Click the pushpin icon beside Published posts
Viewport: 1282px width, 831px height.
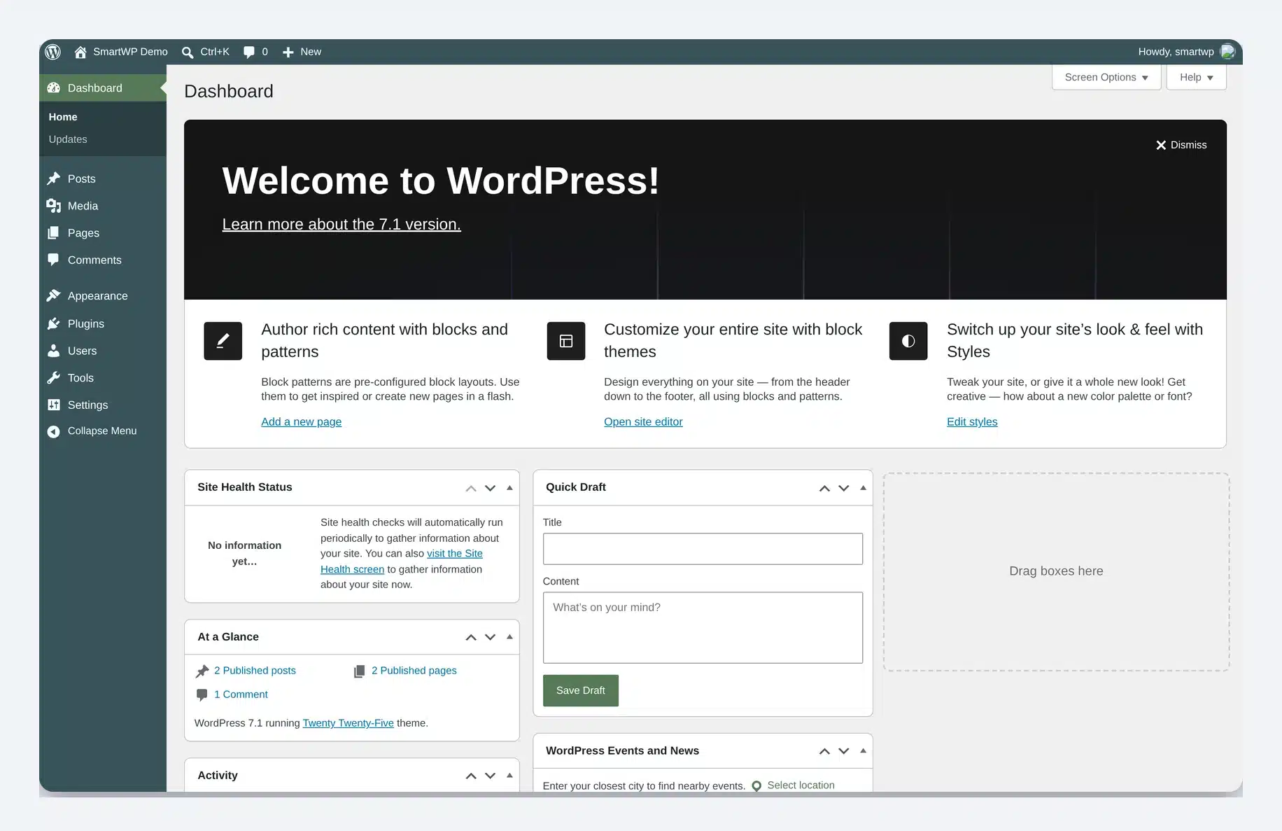[x=202, y=671]
